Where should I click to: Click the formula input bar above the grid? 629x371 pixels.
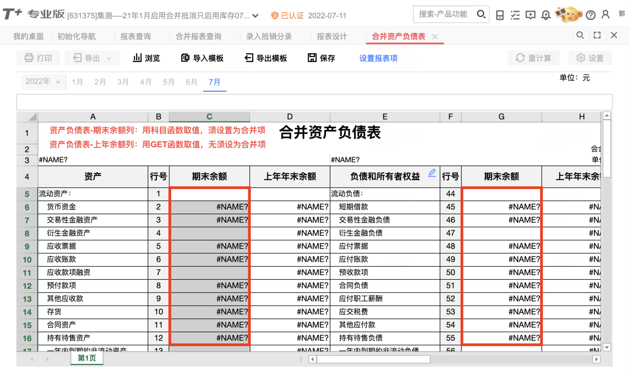[314, 102]
